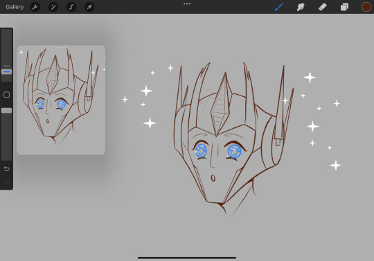This screenshot has height=261, width=374.
Task: Activate the Selection S-shaped tool
Action: click(71, 7)
